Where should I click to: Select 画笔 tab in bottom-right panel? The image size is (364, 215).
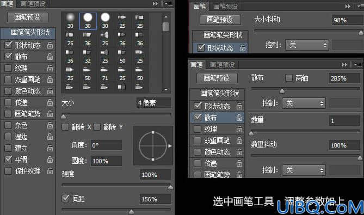(196, 65)
